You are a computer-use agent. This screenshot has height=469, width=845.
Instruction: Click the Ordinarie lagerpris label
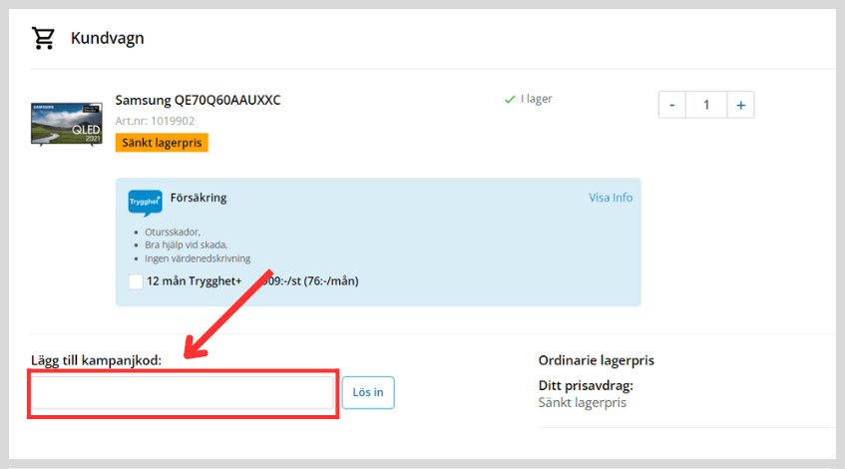[596, 360]
